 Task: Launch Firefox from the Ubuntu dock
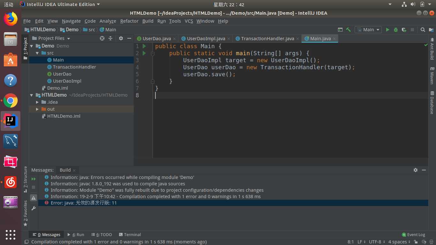pos(11,19)
